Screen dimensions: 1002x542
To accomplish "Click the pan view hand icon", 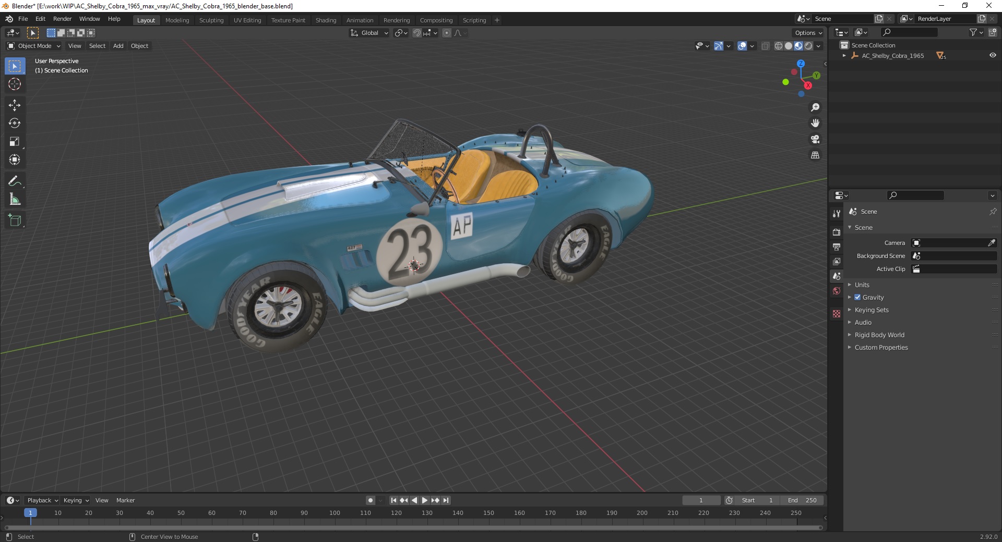I will (815, 124).
